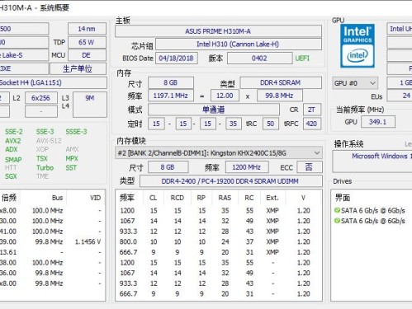Viewport: 412px width, 309px height.
Task: Click the 1197.1 MHz memory frequency value
Action: (x=171, y=96)
